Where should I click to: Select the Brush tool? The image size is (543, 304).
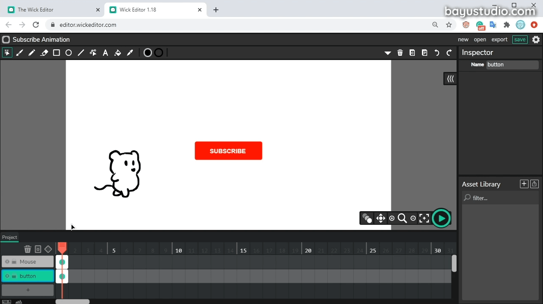coord(20,53)
